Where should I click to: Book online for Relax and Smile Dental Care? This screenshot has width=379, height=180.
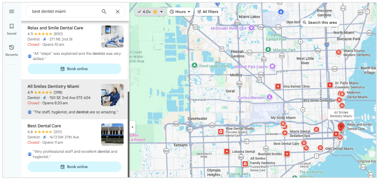click(74, 69)
